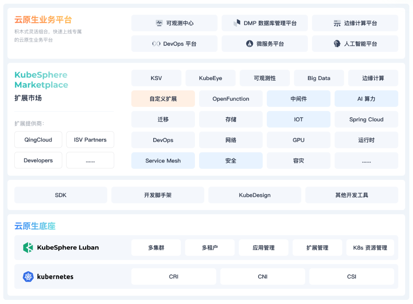Click the 容灾 tile
This screenshot has height=304, width=413.
(299, 160)
